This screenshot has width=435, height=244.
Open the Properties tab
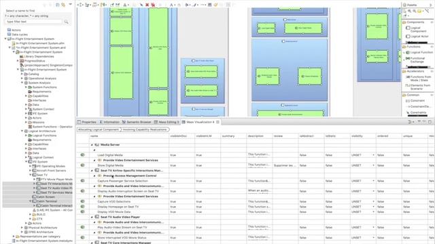[87, 122]
